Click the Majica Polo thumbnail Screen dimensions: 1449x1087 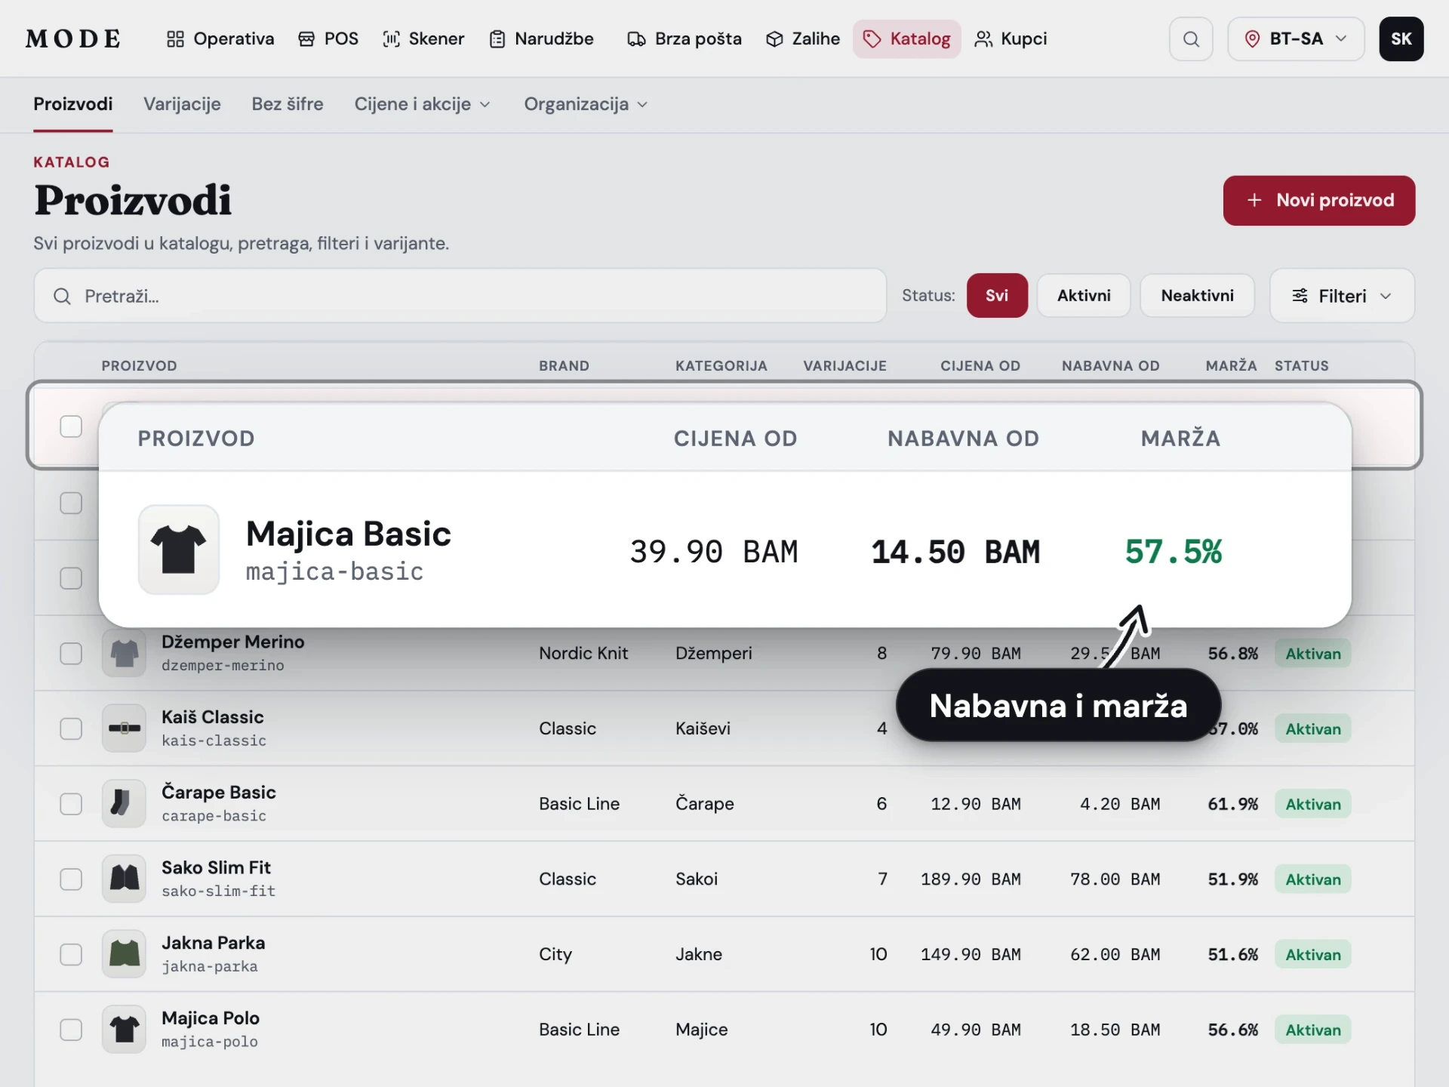point(124,1030)
